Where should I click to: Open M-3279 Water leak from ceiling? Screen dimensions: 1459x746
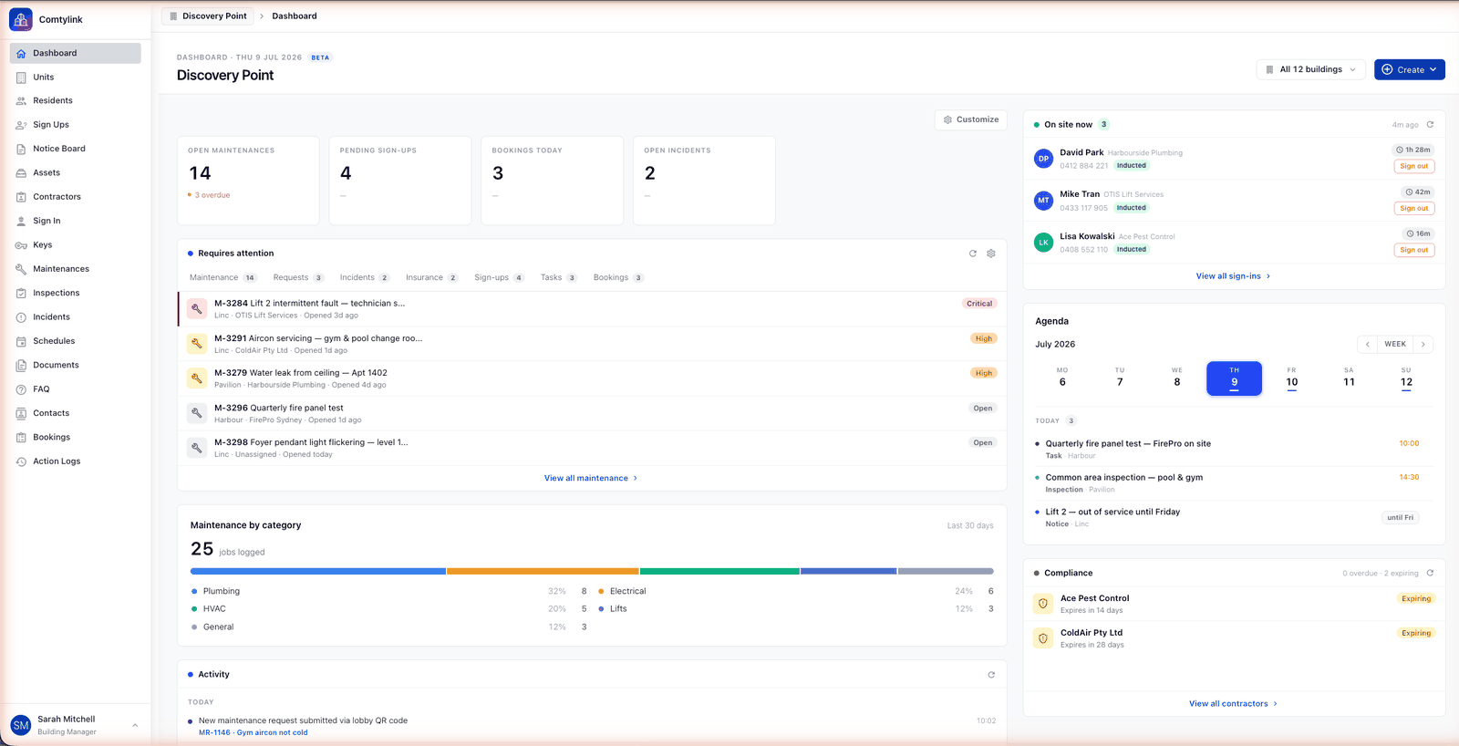(x=592, y=378)
